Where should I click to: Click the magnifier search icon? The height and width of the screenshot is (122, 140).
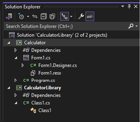pyautogui.click(x=131, y=26)
